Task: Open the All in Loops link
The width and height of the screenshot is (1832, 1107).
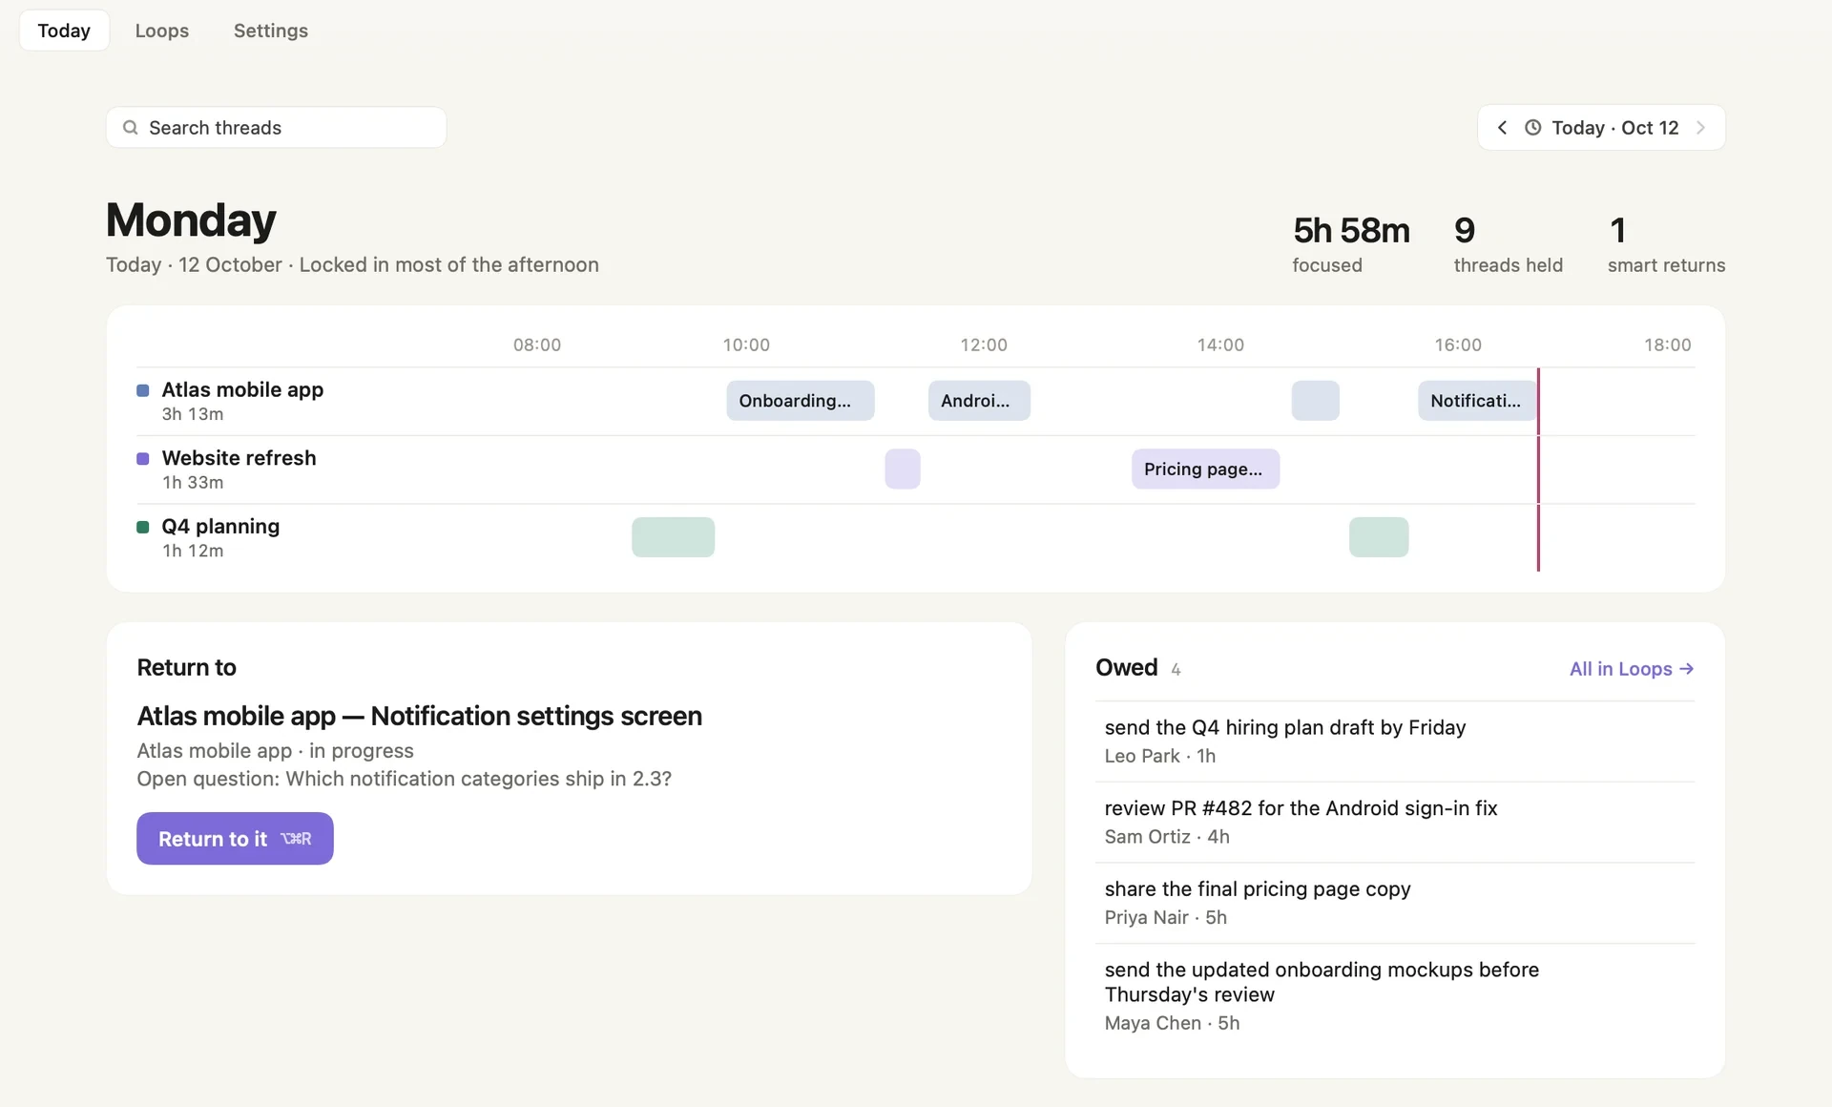Action: pyautogui.click(x=1632, y=669)
